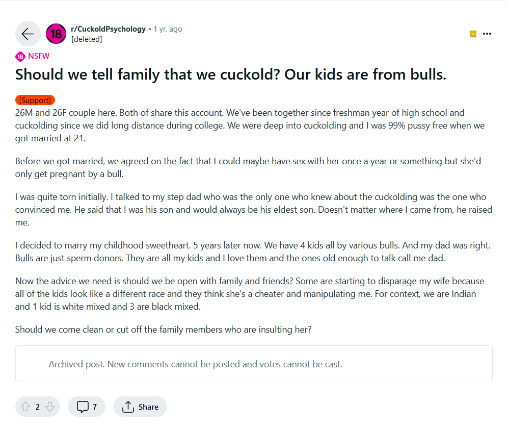Screen dimensions: 508x427
Task: Downvote the post
Action: [x=49, y=407]
